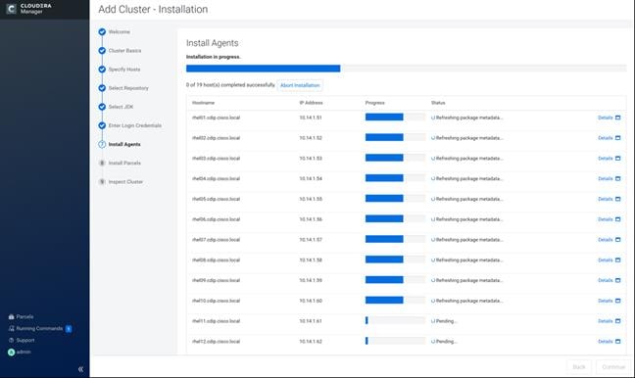The width and height of the screenshot is (635, 378).
Task: Click the Back button
Action: 579,366
